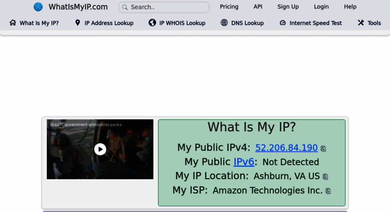Open IP Address Lookup
This screenshot has width=390, height=212.
tap(109, 23)
